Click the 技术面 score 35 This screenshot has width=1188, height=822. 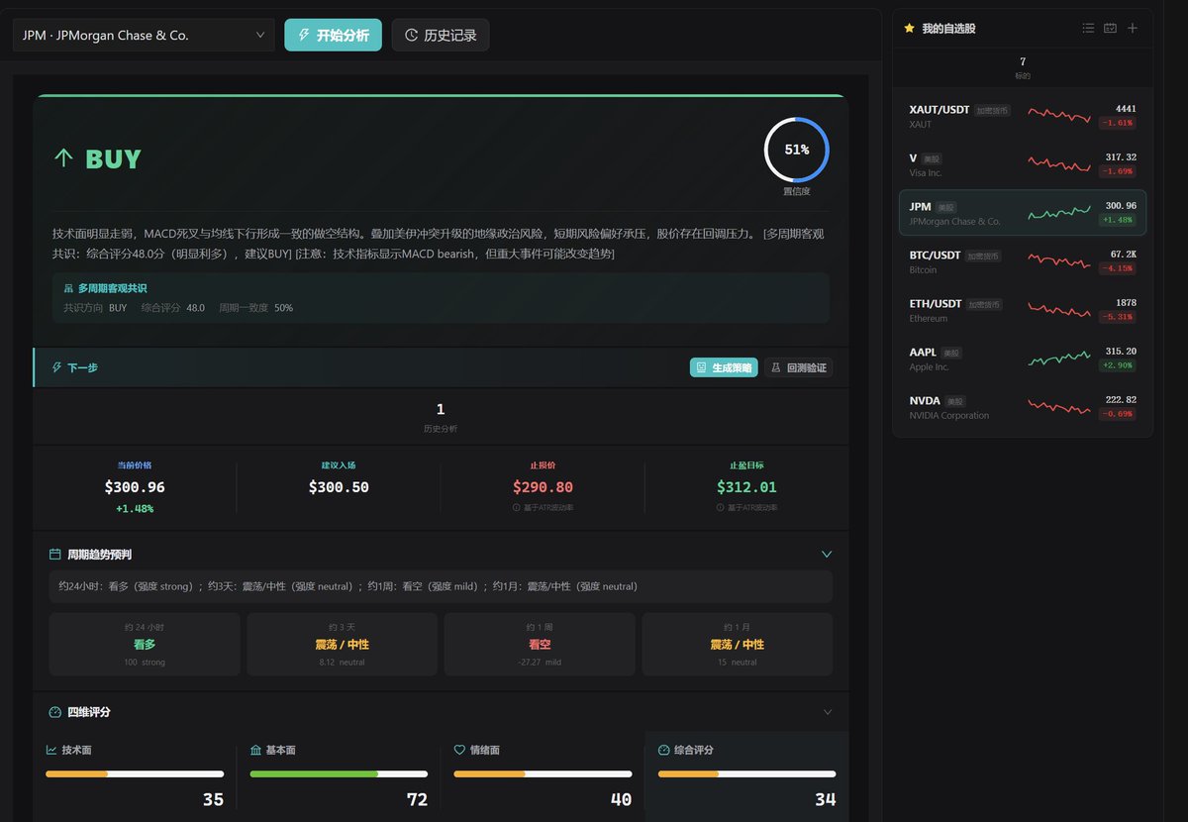point(213,799)
